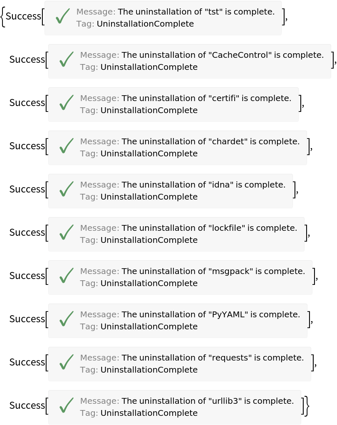Click the msgpack green checkmark icon
This screenshot has width=337, height=425.
(x=66, y=276)
